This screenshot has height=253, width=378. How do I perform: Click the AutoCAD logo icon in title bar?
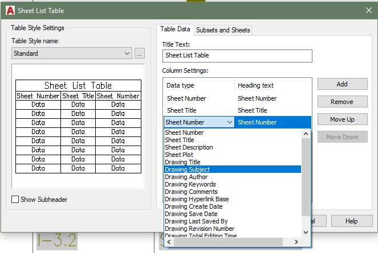10,11
